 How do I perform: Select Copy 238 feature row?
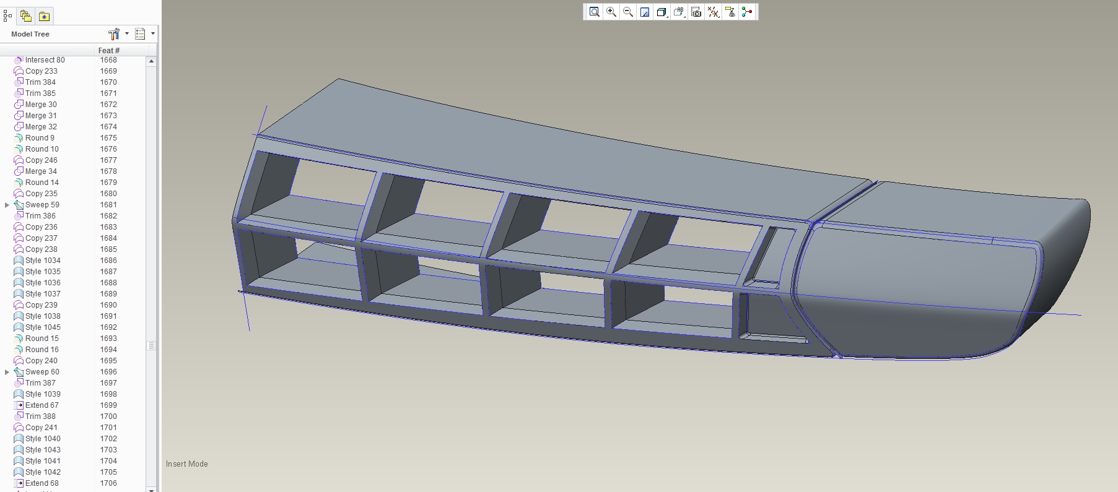[41, 249]
